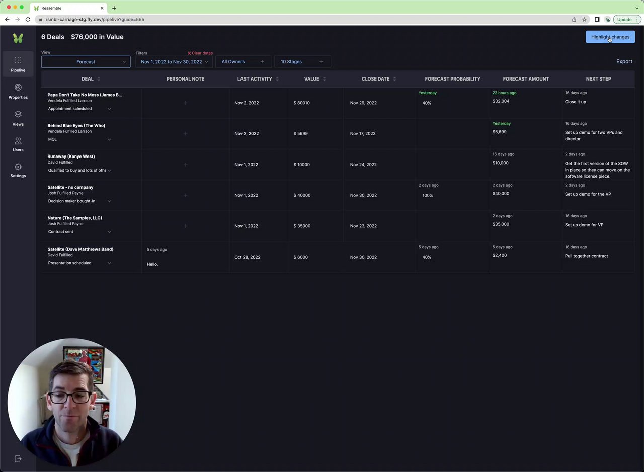Open the Properties sidebar section
Screen dimensions: 644x472
coord(18,91)
